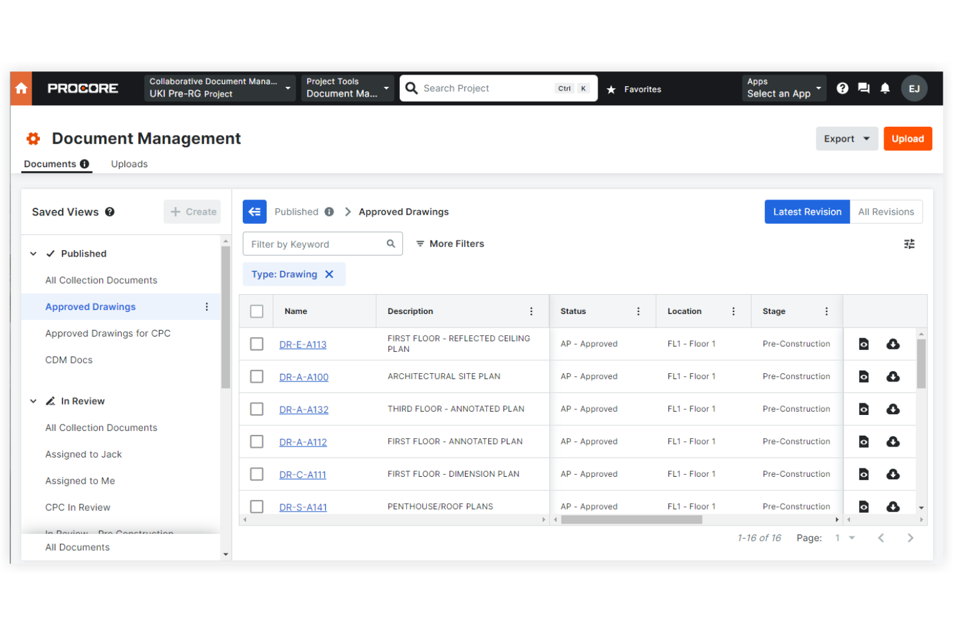
Task: Open the Export dropdown
Action: pyautogui.click(x=847, y=138)
